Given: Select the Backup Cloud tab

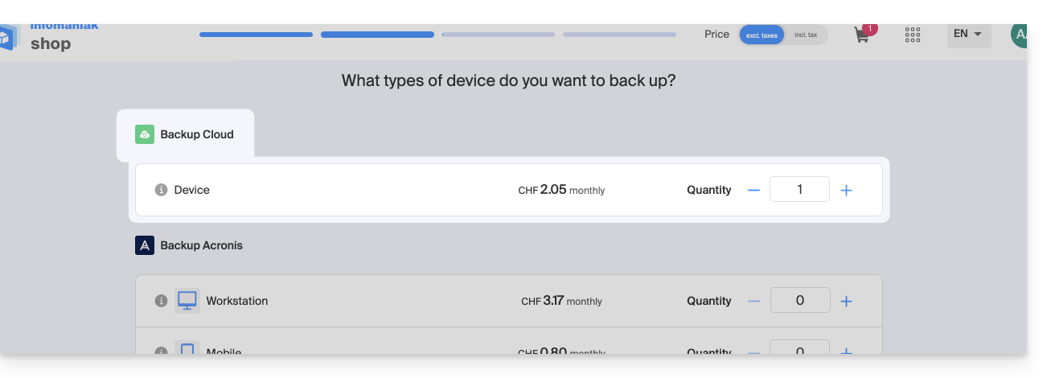Looking at the screenshot, I should [186, 134].
